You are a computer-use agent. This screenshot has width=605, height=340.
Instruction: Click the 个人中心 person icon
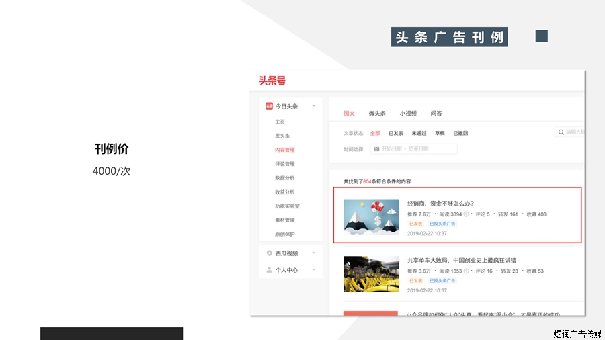point(270,270)
